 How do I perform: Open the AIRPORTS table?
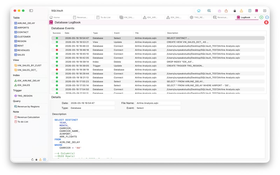coord(22,28)
